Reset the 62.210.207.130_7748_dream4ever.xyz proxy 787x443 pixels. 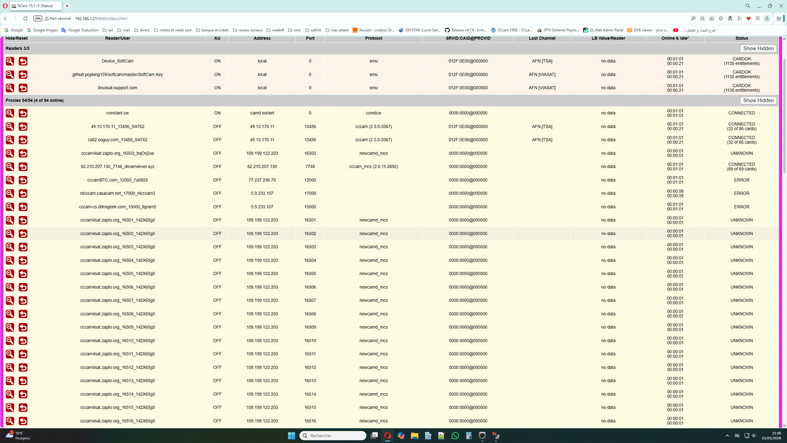(x=23, y=167)
